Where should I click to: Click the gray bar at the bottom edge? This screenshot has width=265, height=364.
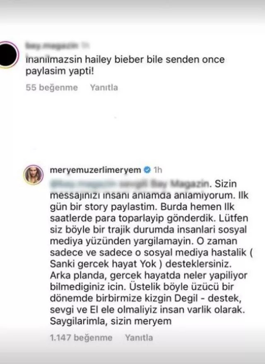coord(132,357)
